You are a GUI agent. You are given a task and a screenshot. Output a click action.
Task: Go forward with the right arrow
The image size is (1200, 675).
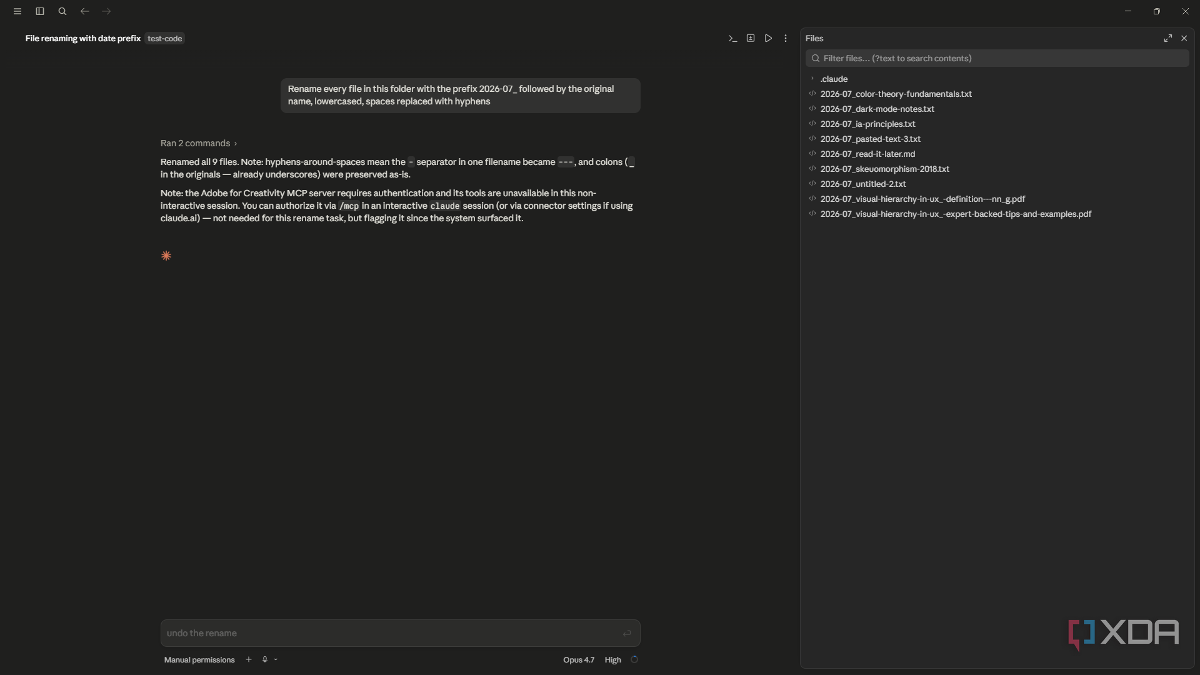click(x=106, y=11)
